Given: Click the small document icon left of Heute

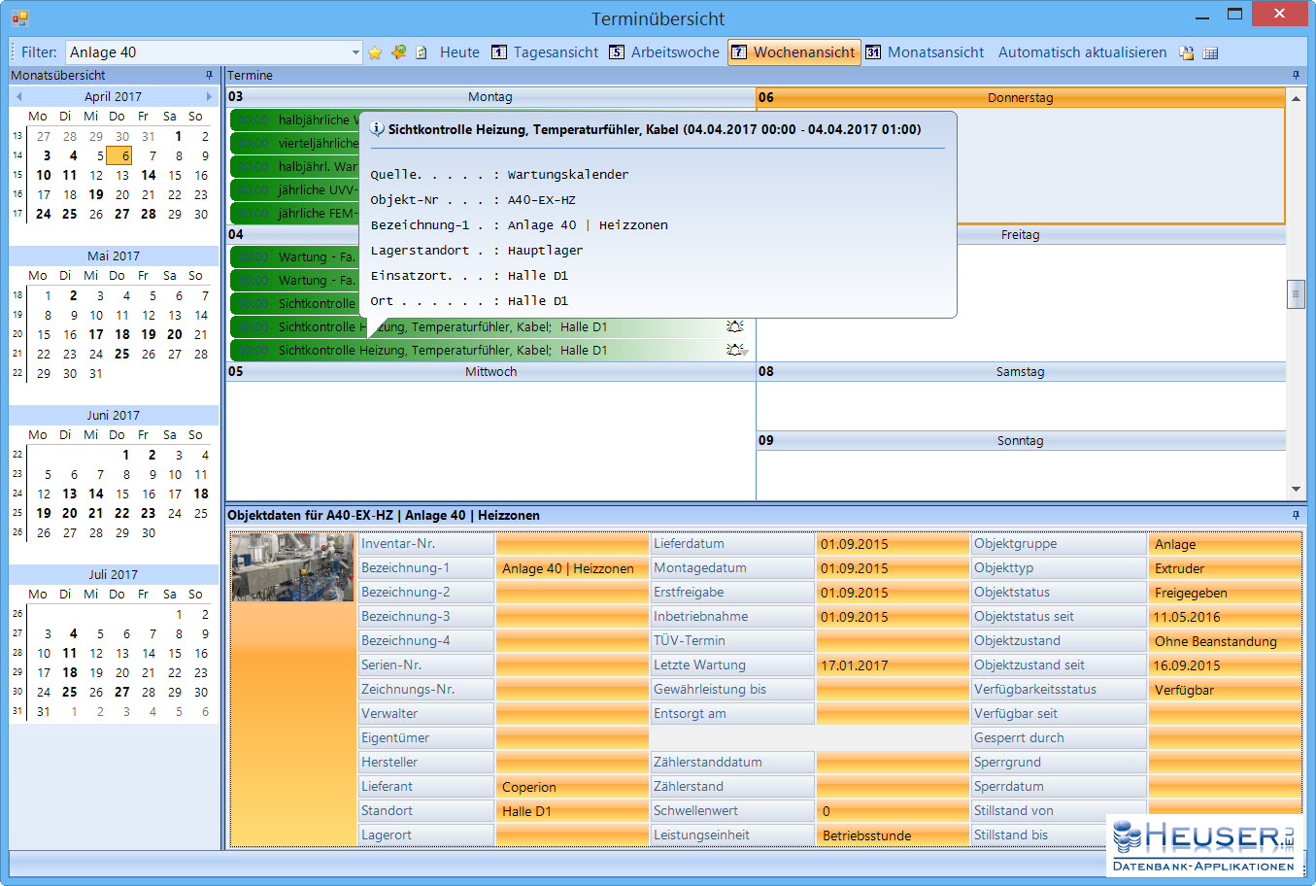Looking at the screenshot, I should click(422, 52).
